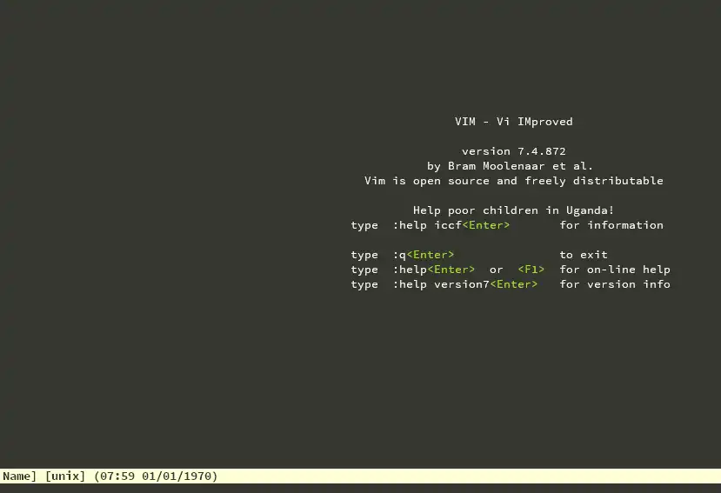Click the '[unix]' file format in status line
721x493 pixels.
coord(65,476)
